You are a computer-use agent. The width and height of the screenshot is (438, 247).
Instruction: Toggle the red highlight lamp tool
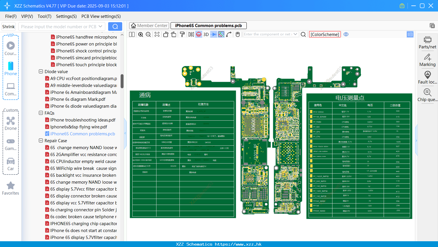click(199, 34)
